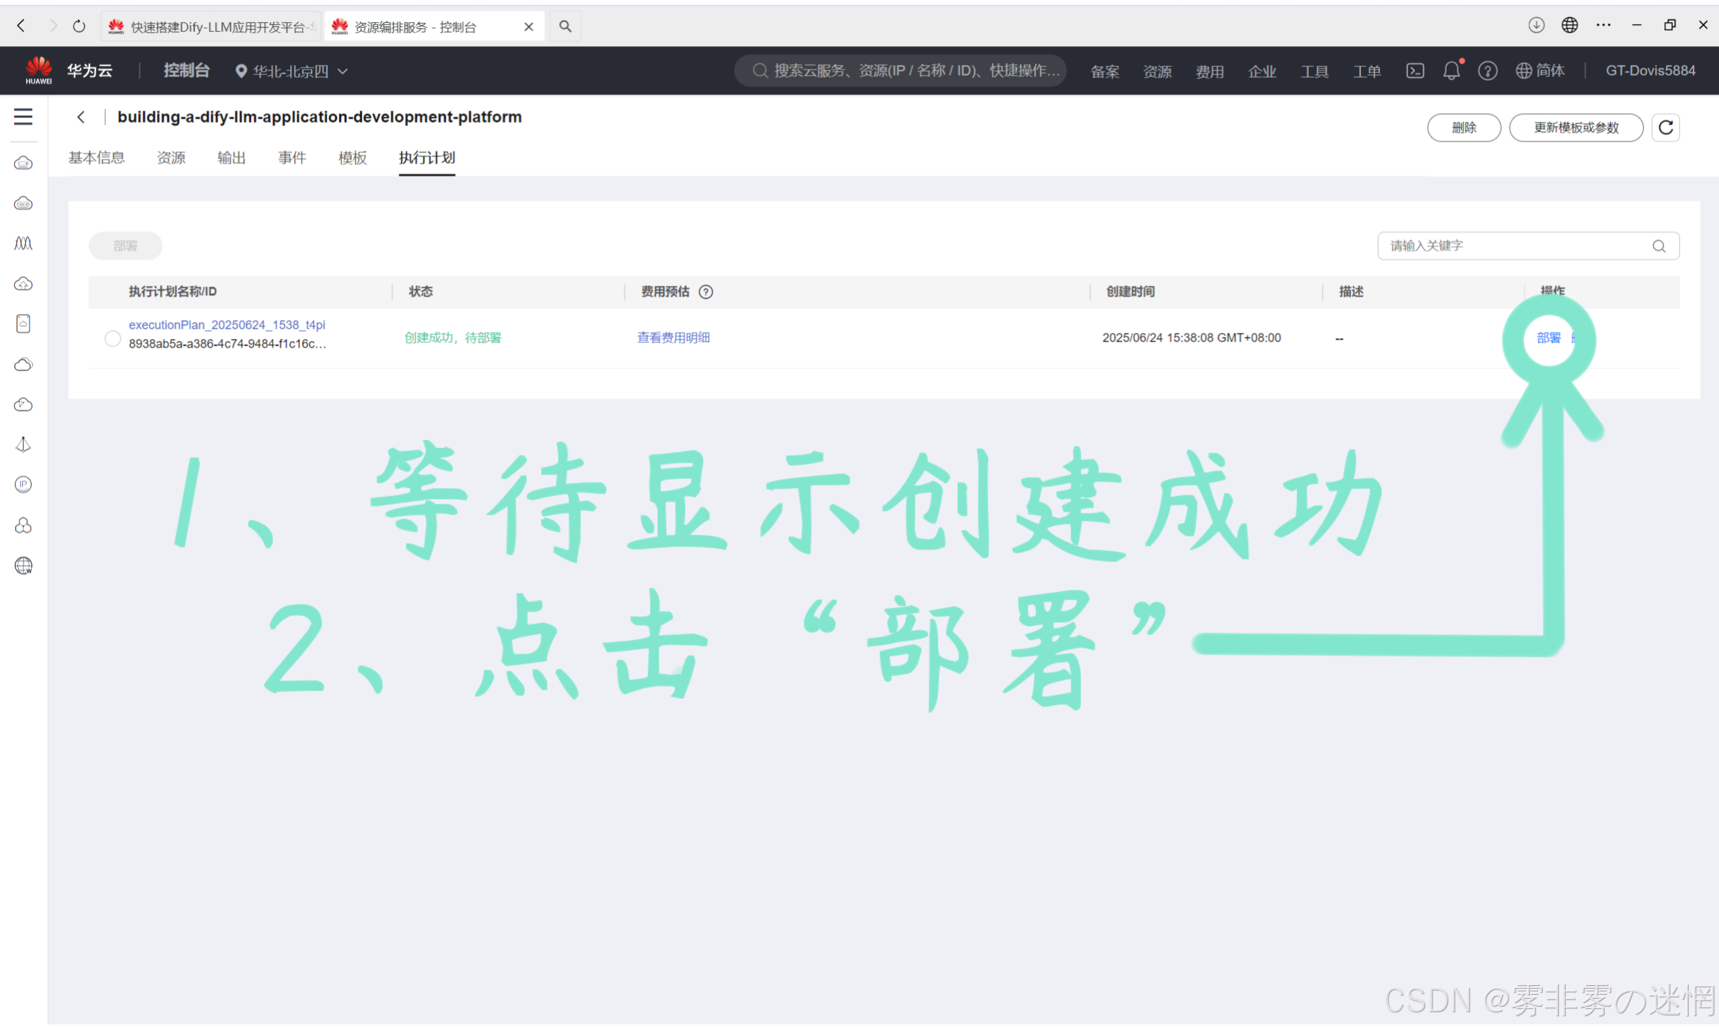
Task: Click the 费用预估 help tooltip icon
Action: tap(705, 292)
